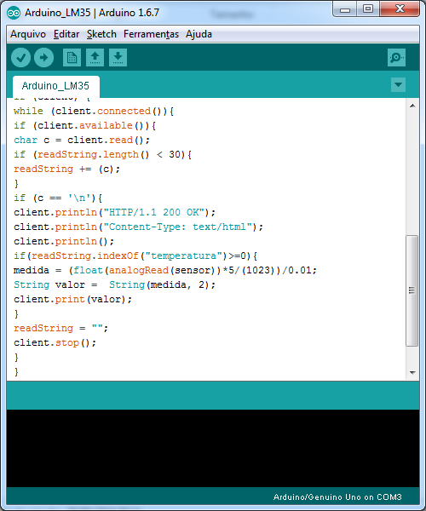
Task: Click the 'client.print(valor);' line
Action: [x=73, y=299]
